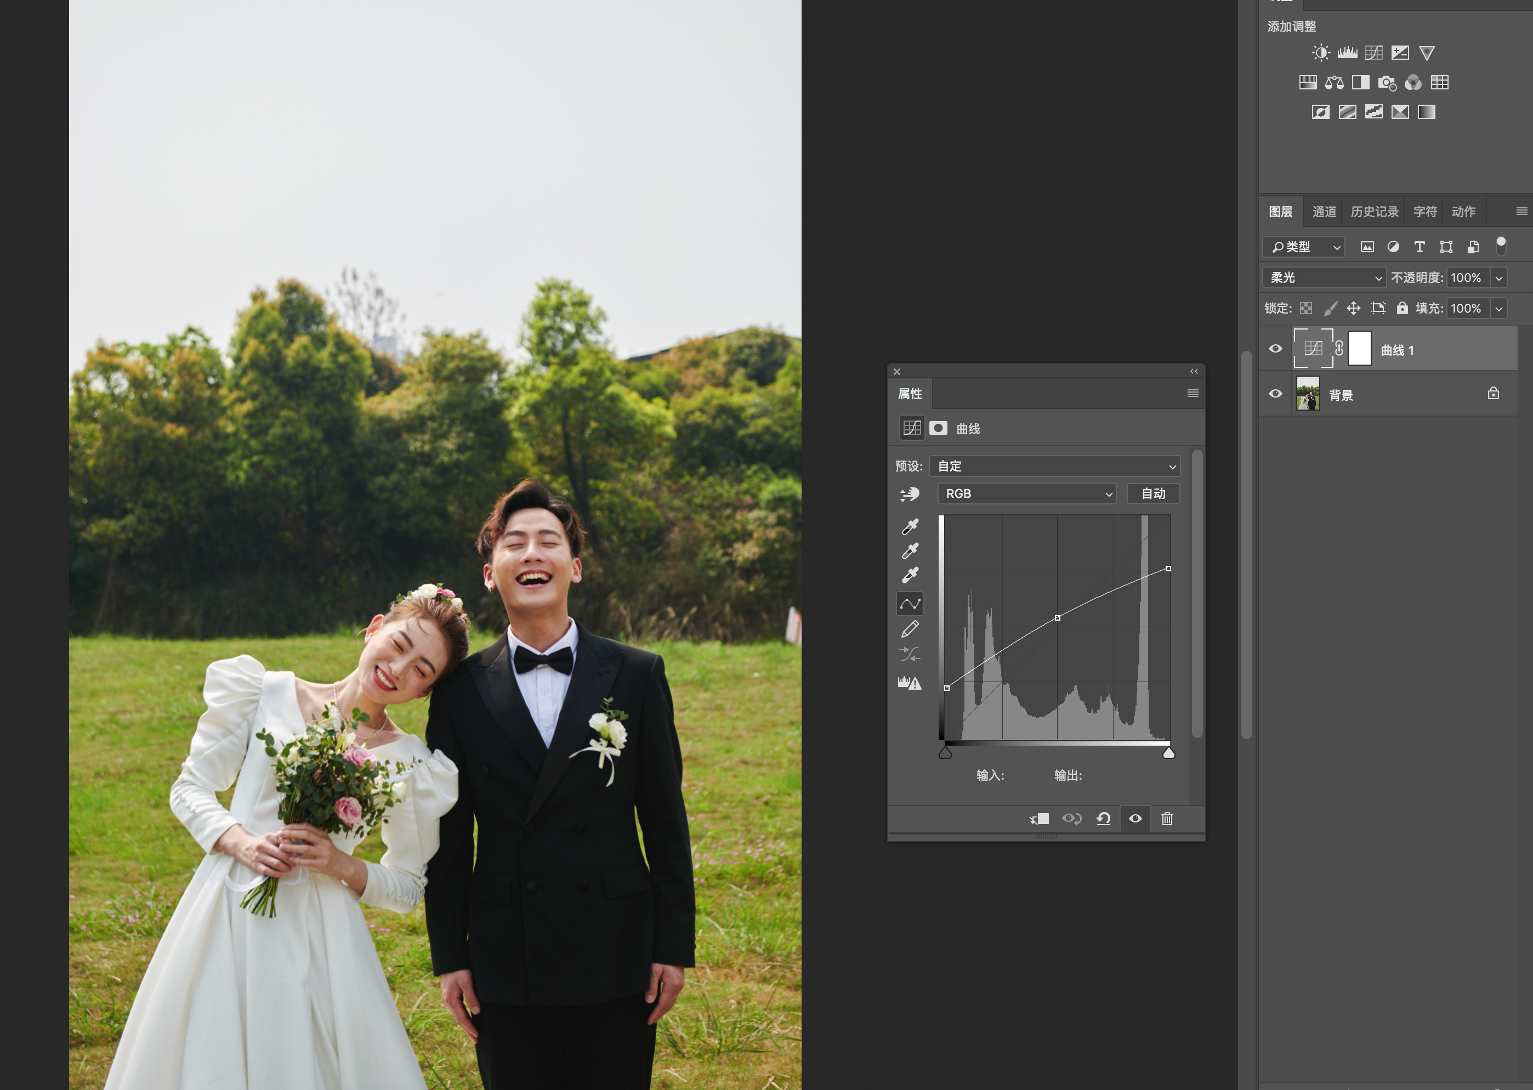Select the 曲线 1 layer mask thumbnail

(x=1359, y=349)
